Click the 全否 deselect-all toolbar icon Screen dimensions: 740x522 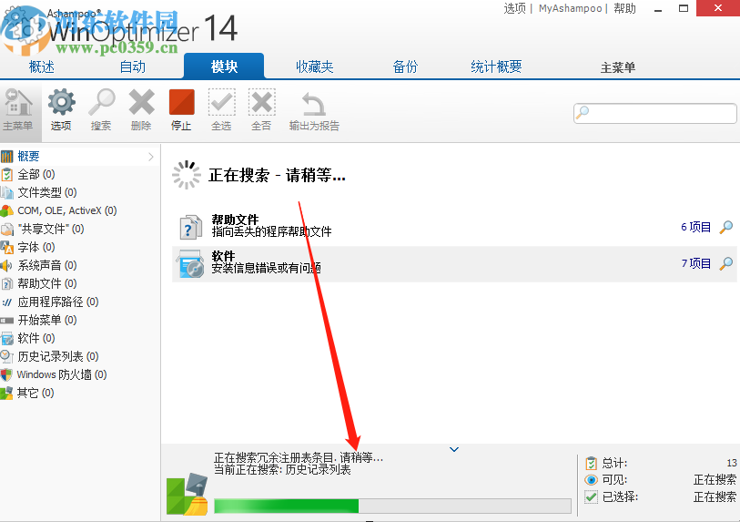point(261,102)
